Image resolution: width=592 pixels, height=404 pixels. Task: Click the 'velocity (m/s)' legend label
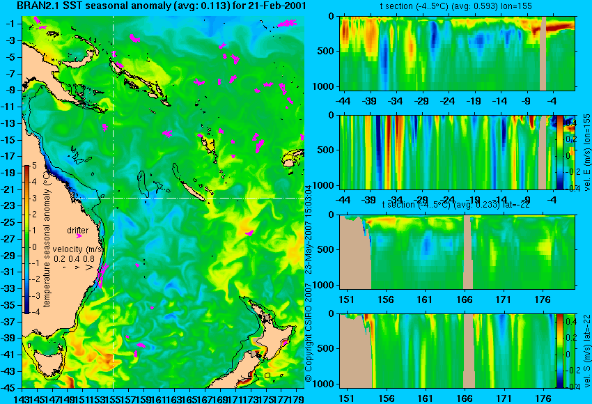pos(78,249)
